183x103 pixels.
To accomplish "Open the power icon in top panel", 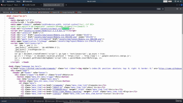I will tap(181, 1).
